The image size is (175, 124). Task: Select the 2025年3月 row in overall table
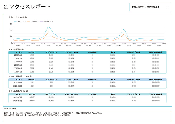tap(19, 71)
